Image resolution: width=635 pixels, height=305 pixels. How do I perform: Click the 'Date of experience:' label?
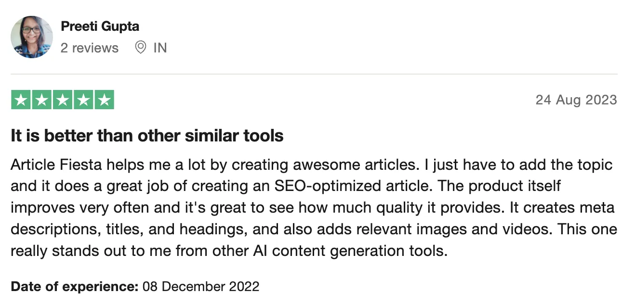pyautogui.click(x=75, y=287)
